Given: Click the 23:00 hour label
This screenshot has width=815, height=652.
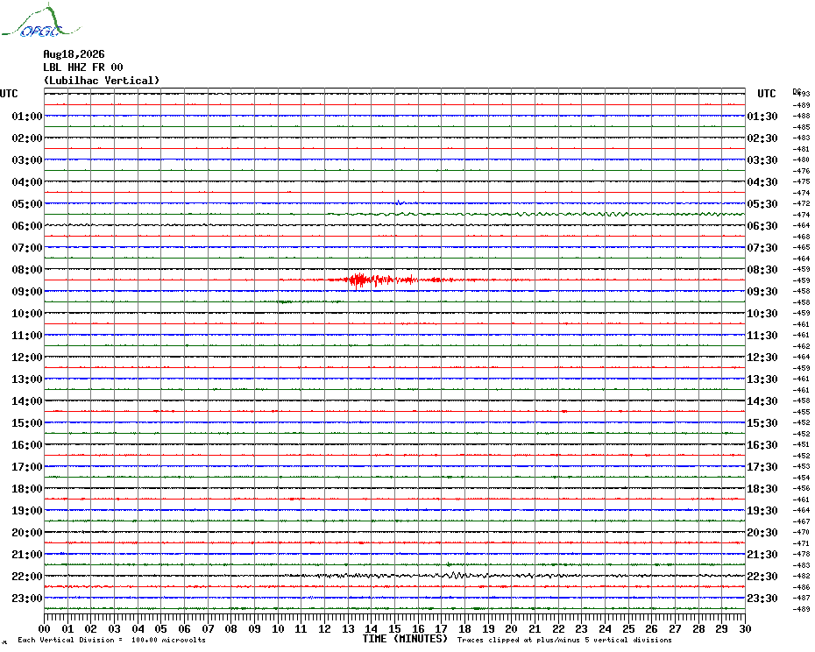Looking at the screenshot, I should point(27,598).
